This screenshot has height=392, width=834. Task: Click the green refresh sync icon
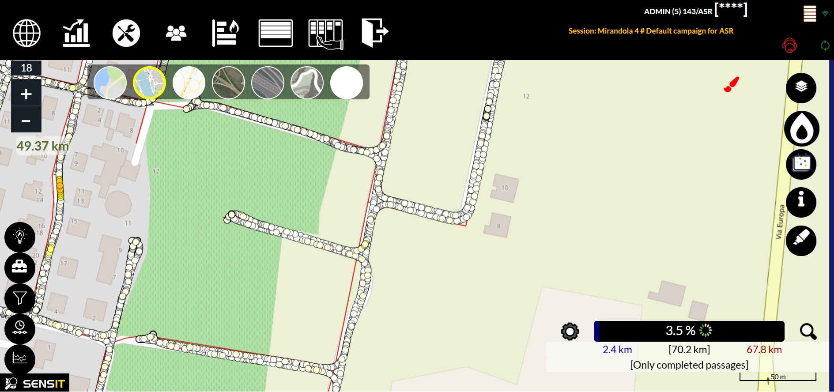(825, 45)
